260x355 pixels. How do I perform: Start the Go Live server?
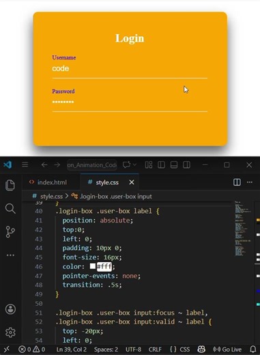click(227, 350)
